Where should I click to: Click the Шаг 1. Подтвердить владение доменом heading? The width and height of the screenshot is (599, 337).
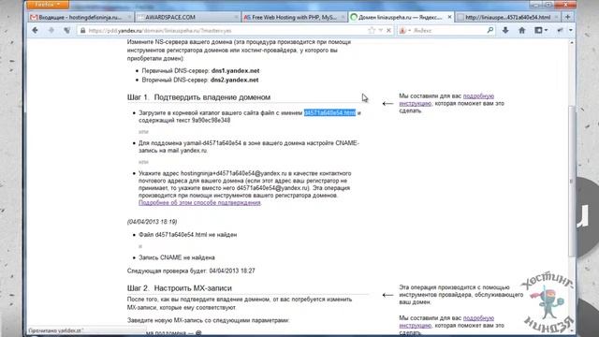(x=198, y=97)
